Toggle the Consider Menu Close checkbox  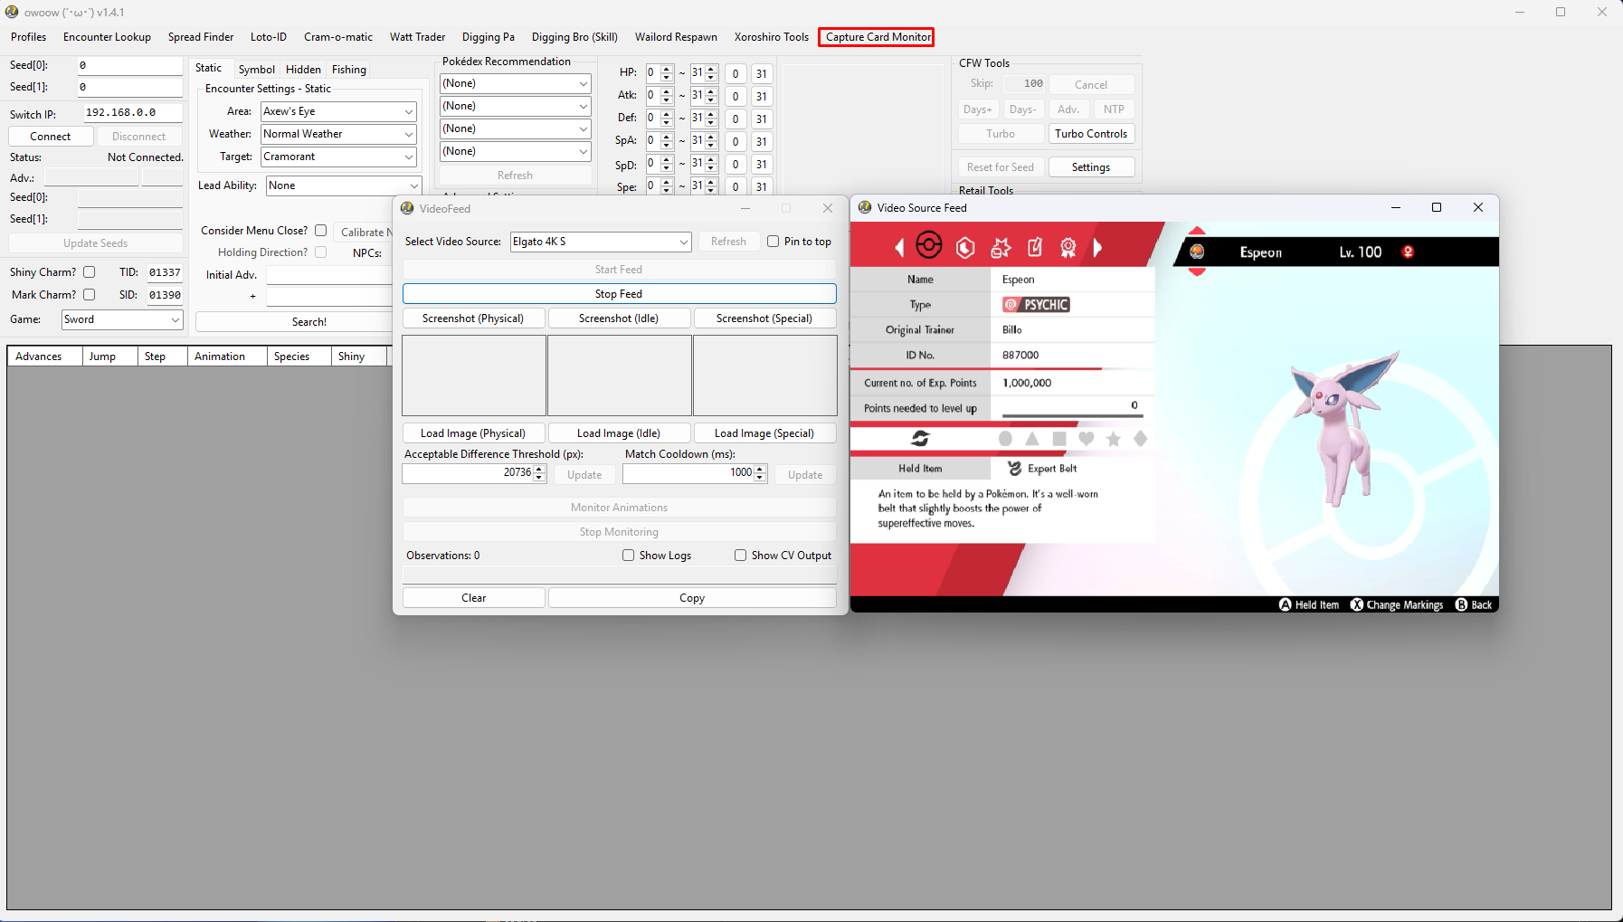321,230
